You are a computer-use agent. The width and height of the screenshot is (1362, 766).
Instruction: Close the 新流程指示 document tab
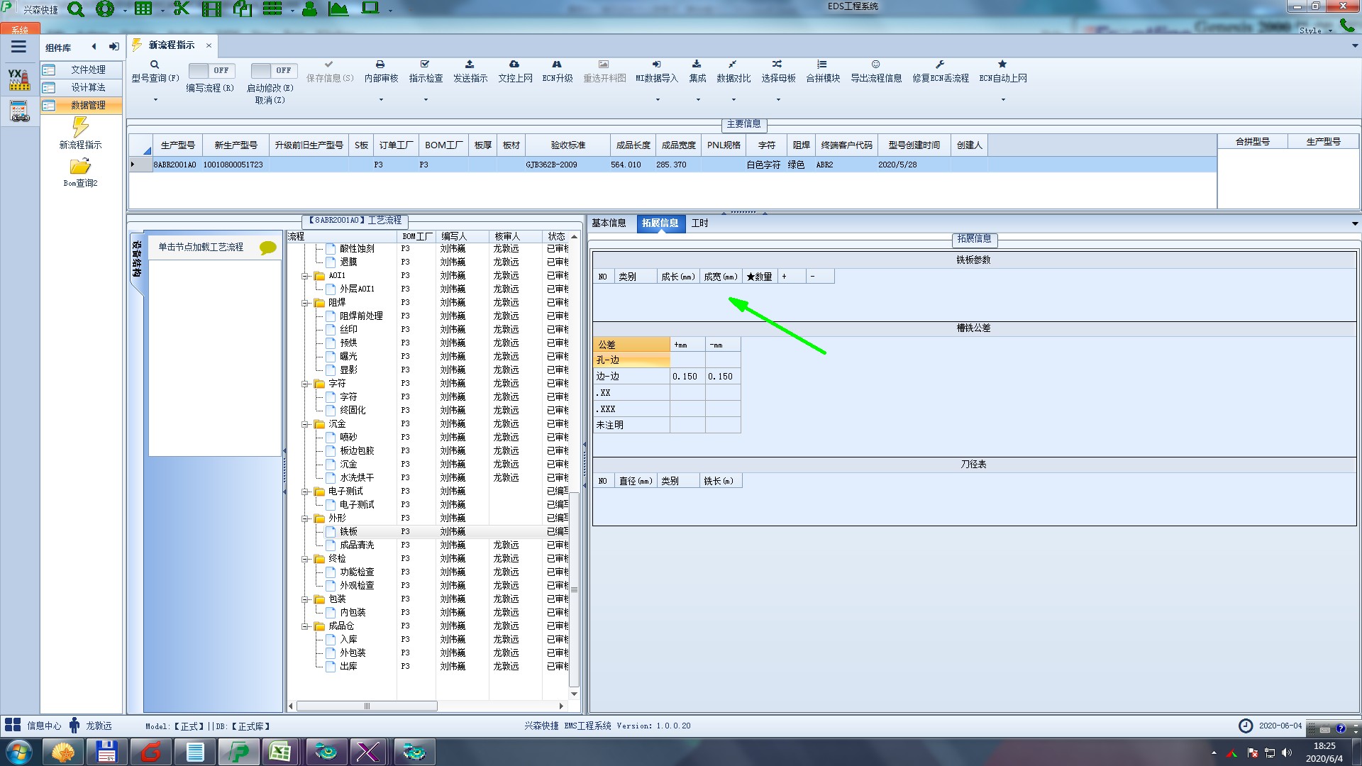coord(209,45)
